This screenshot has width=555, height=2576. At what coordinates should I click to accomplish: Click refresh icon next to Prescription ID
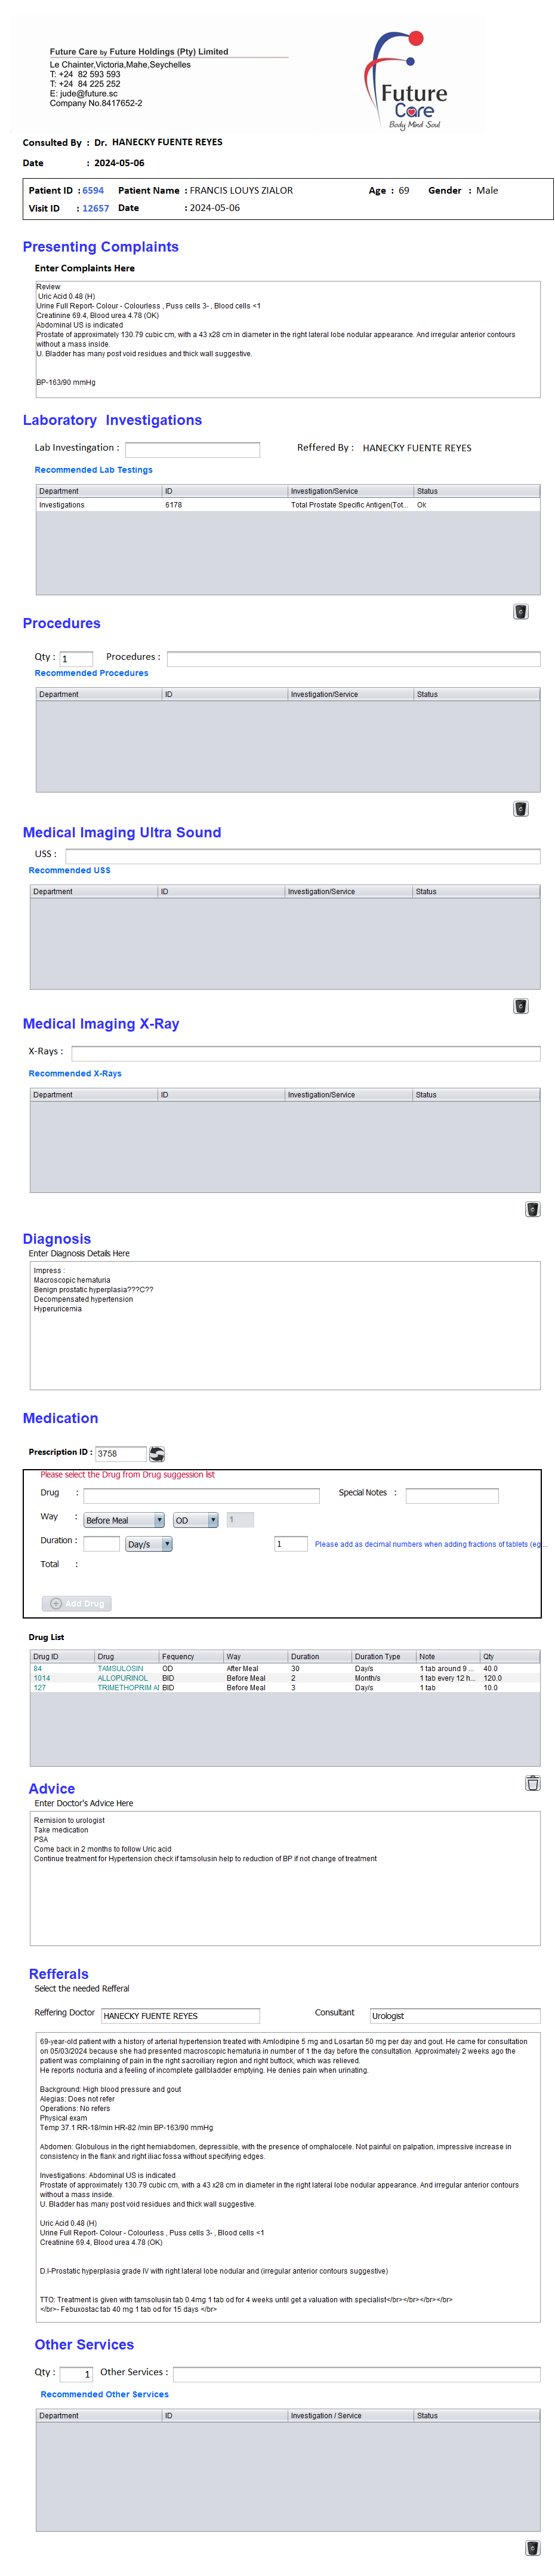pyautogui.click(x=157, y=1454)
